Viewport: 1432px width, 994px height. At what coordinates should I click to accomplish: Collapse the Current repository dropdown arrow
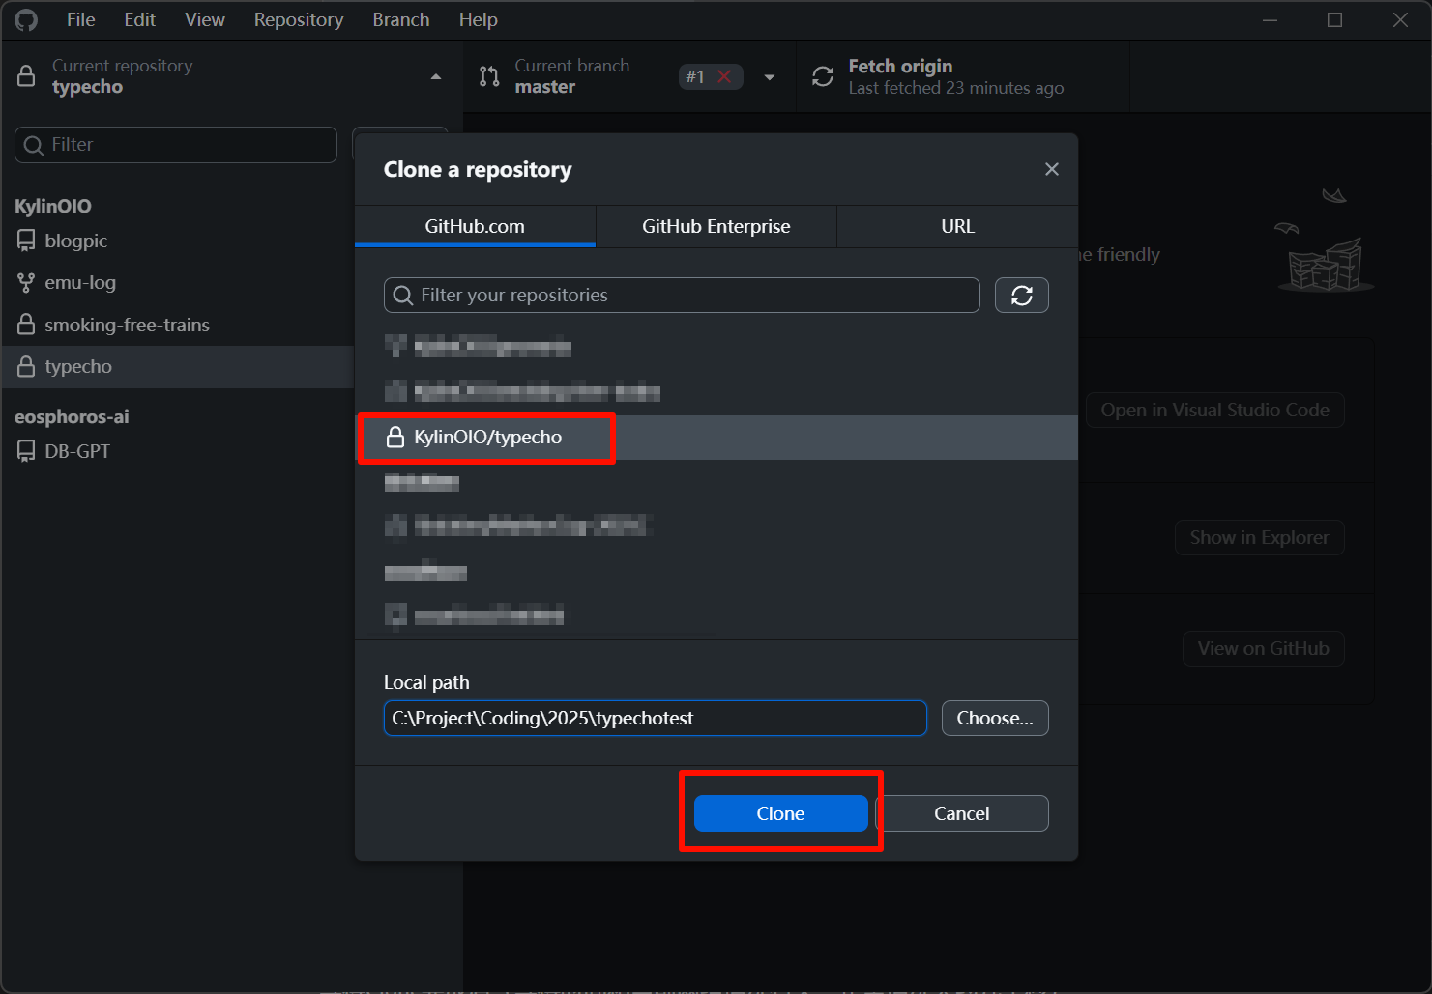(x=436, y=76)
